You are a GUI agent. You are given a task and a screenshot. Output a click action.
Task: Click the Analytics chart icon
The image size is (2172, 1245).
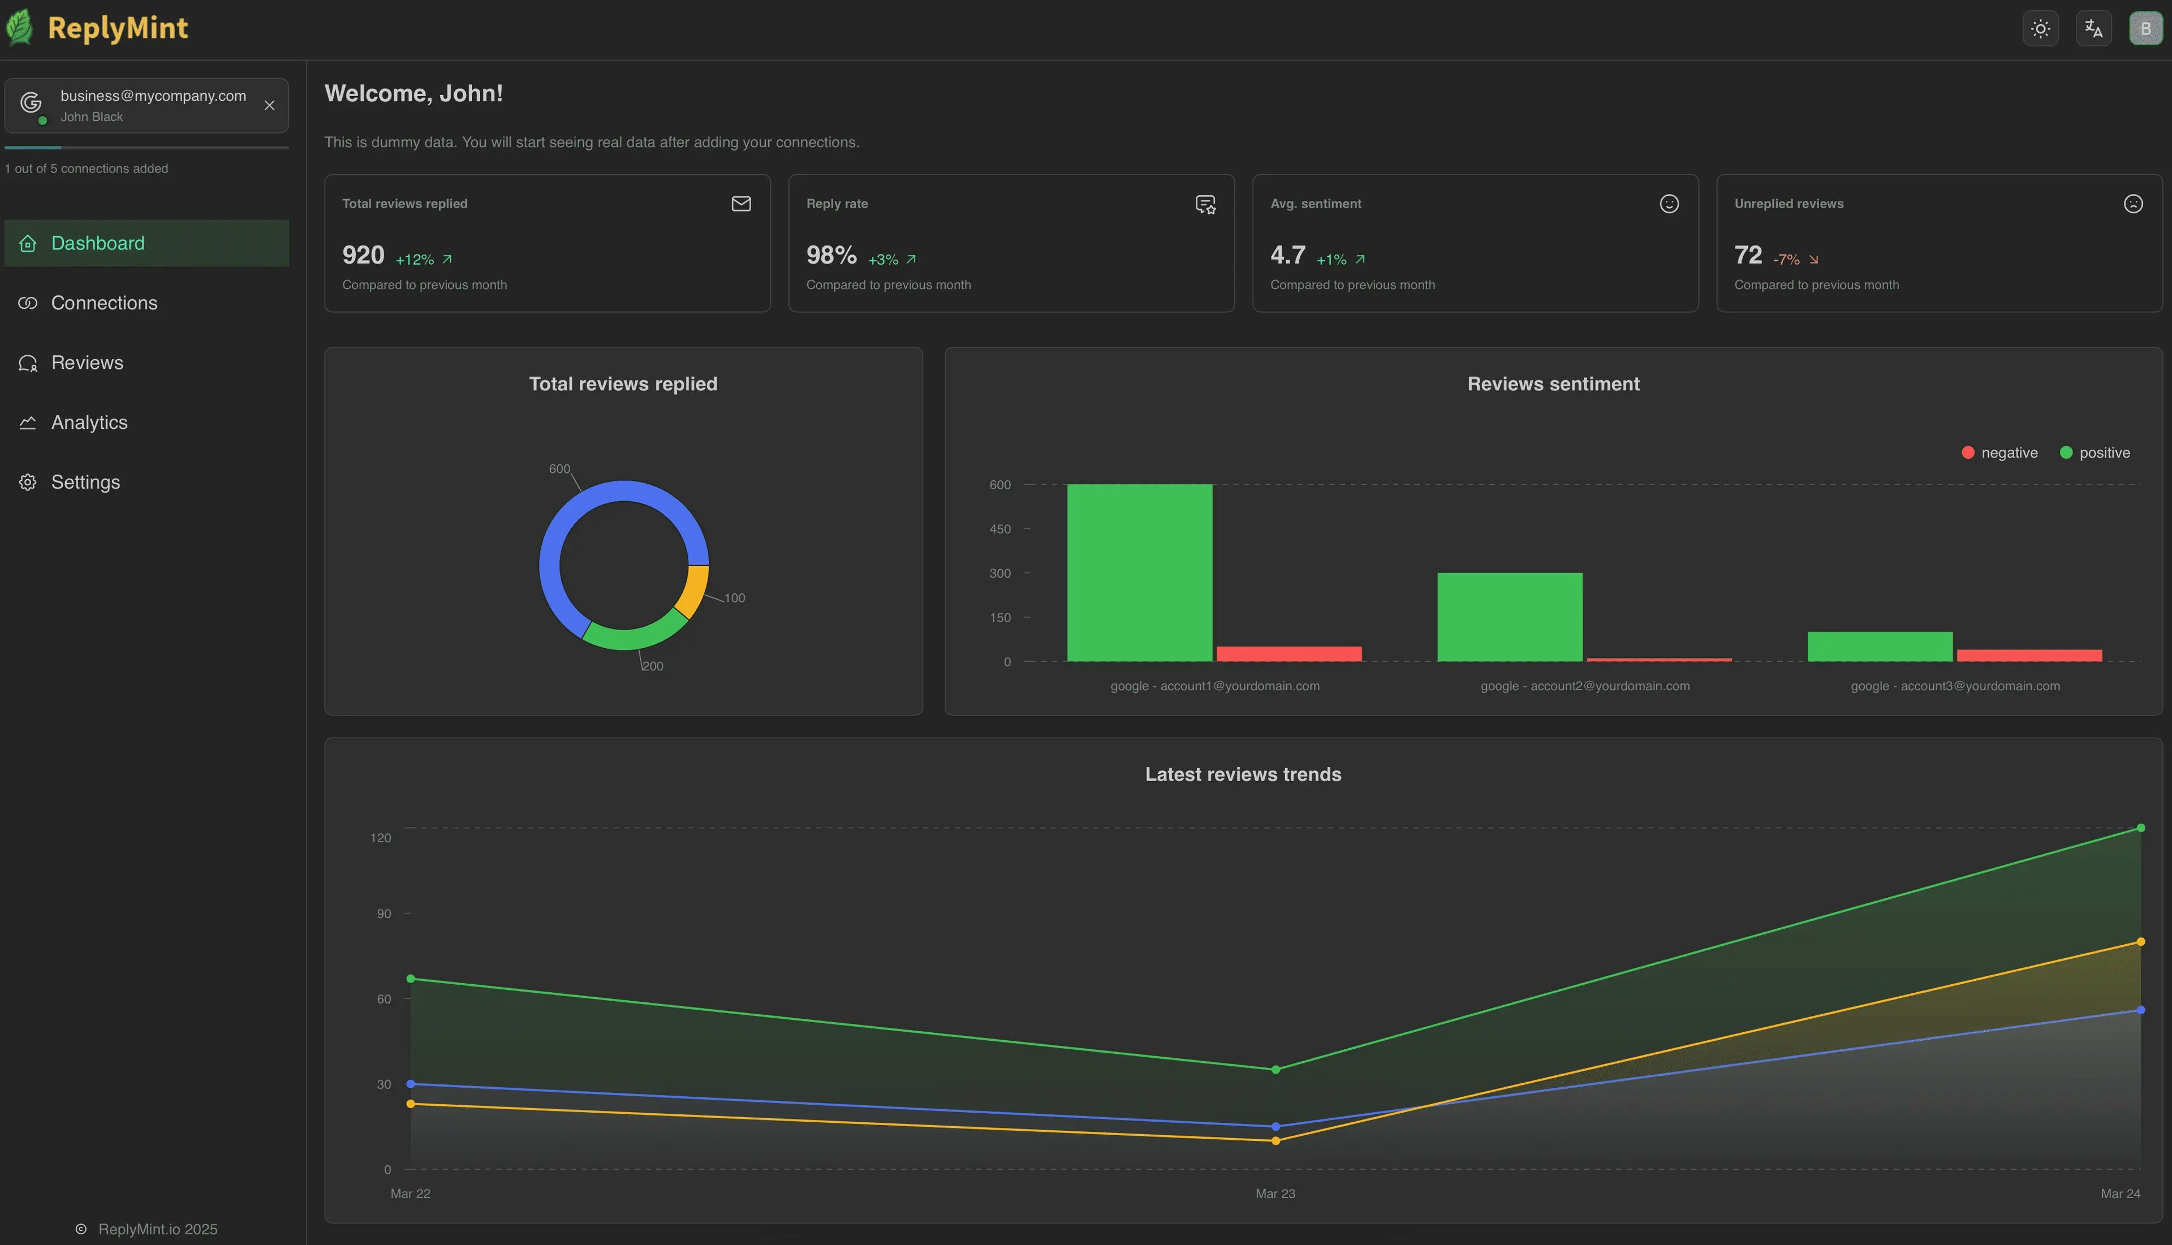(27, 423)
